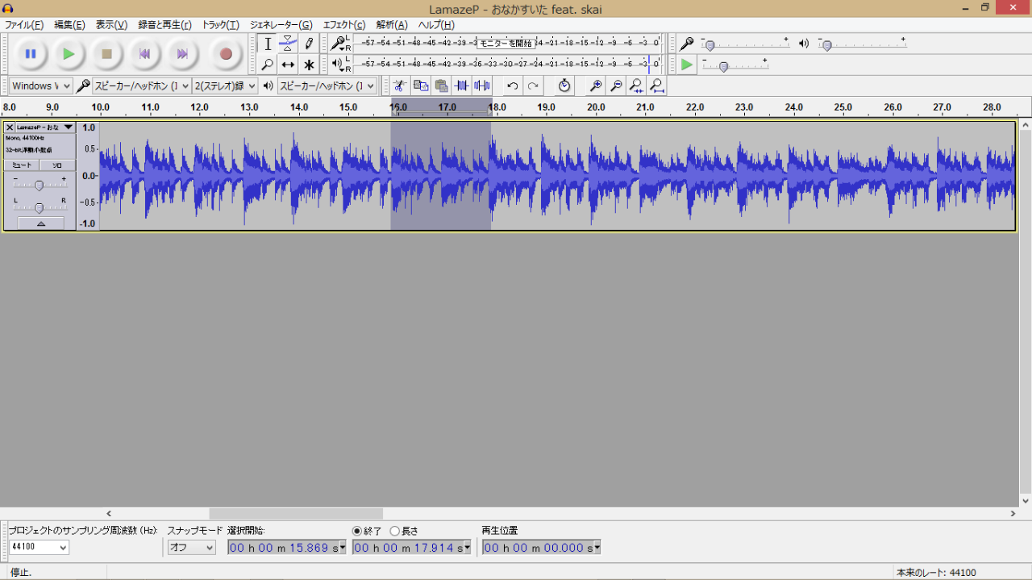Image resolution: width=1032 pixels, height=580 pixels.
Task: Open the エフェクト (Effect) menu
Action: point(343,25)
